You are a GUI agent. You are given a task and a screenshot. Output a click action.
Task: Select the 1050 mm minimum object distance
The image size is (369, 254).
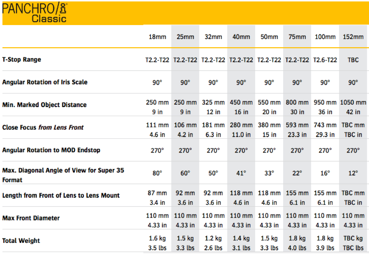(353, 103)
